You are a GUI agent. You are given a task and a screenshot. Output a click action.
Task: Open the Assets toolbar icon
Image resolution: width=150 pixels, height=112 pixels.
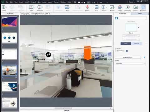pos(120,7)
